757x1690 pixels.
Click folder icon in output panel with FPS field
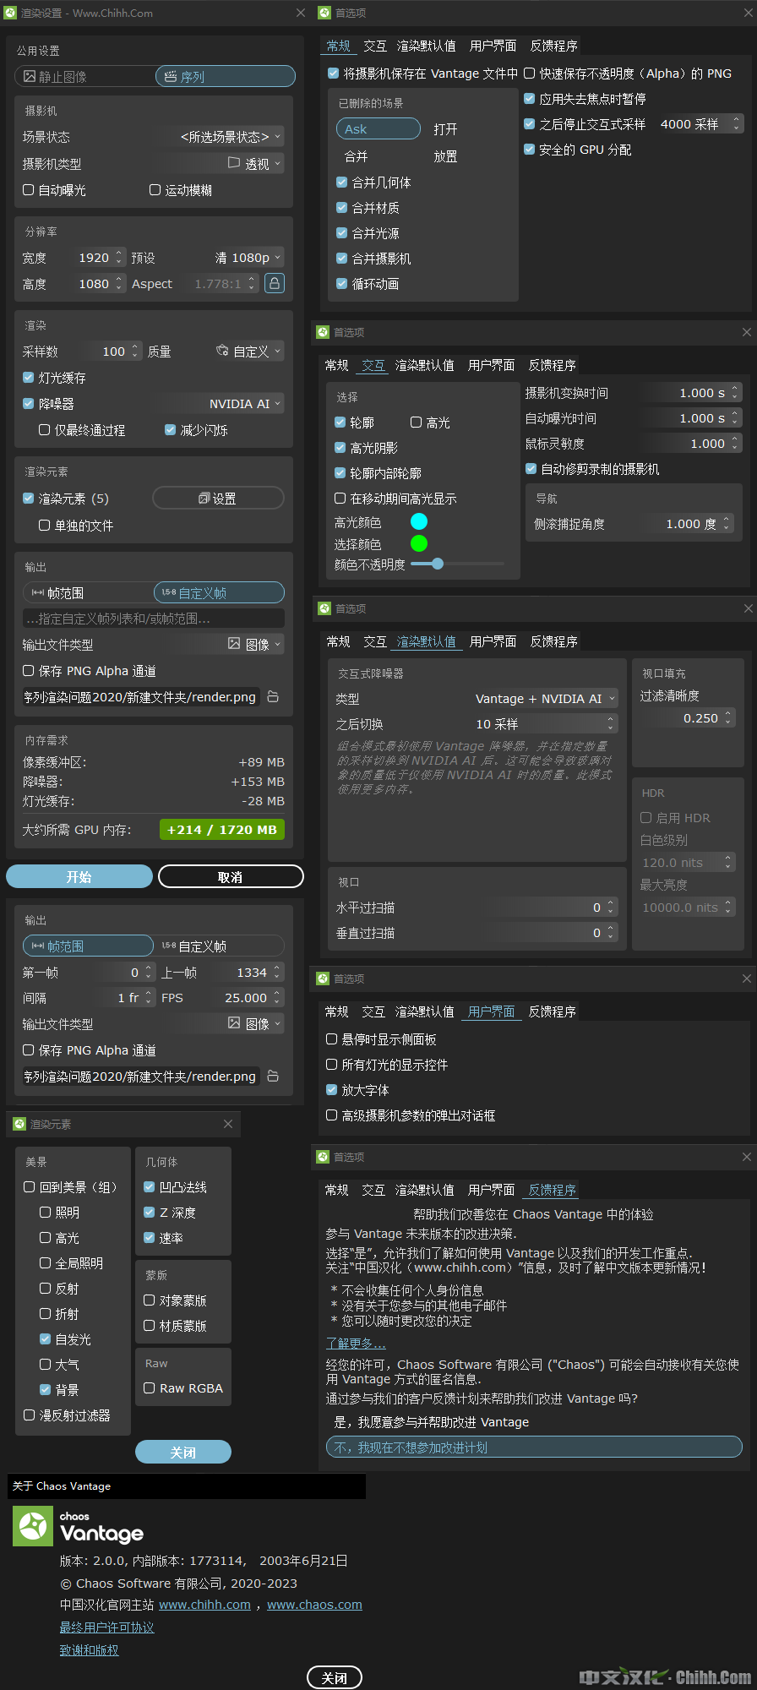tap(273, 1076)
